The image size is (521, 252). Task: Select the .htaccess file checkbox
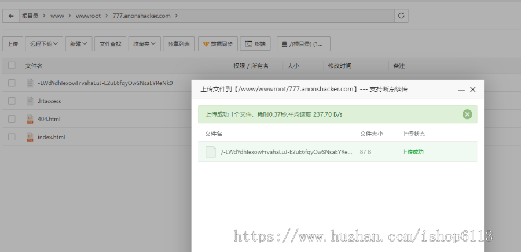[x=12, y=101]
